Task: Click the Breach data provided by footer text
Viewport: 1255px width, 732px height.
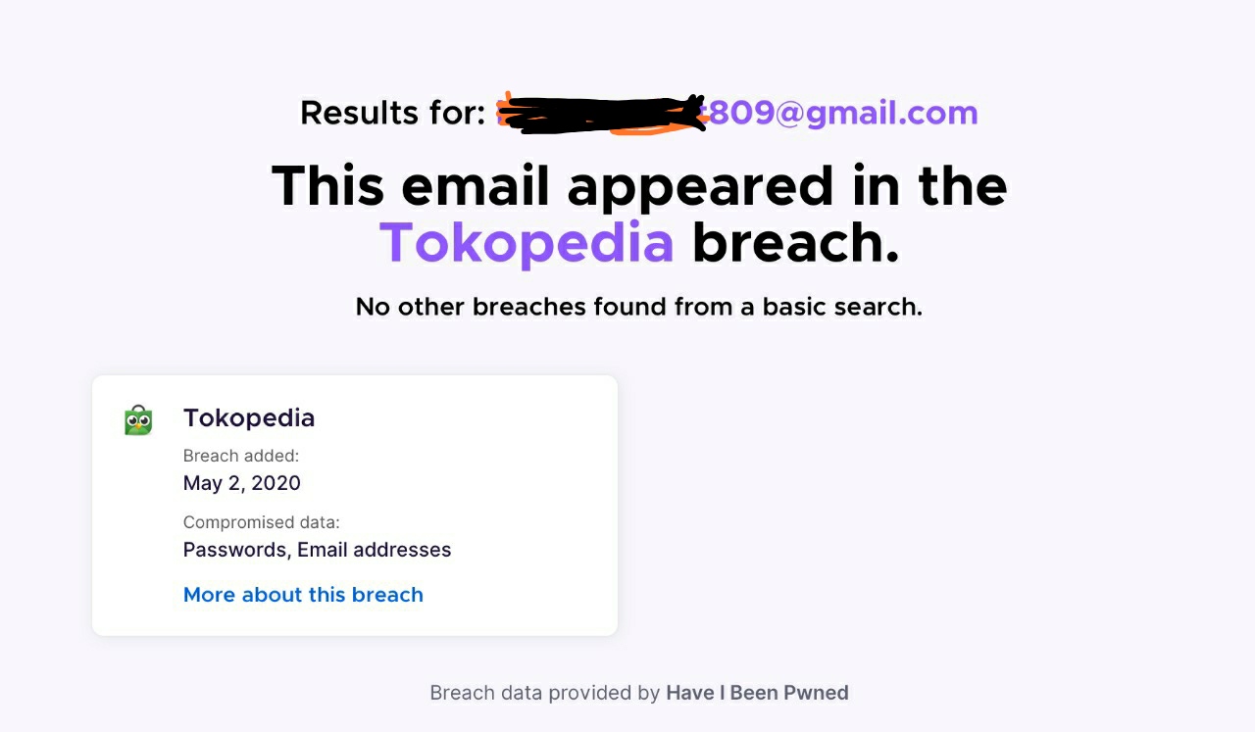Action: tap(545, 693)
